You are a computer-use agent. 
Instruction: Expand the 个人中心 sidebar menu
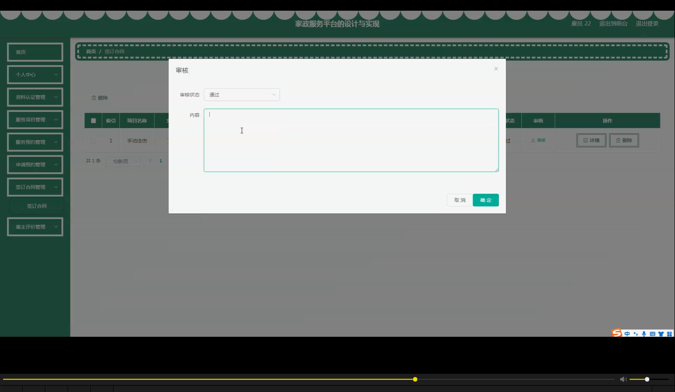click(x=35, y=74)
